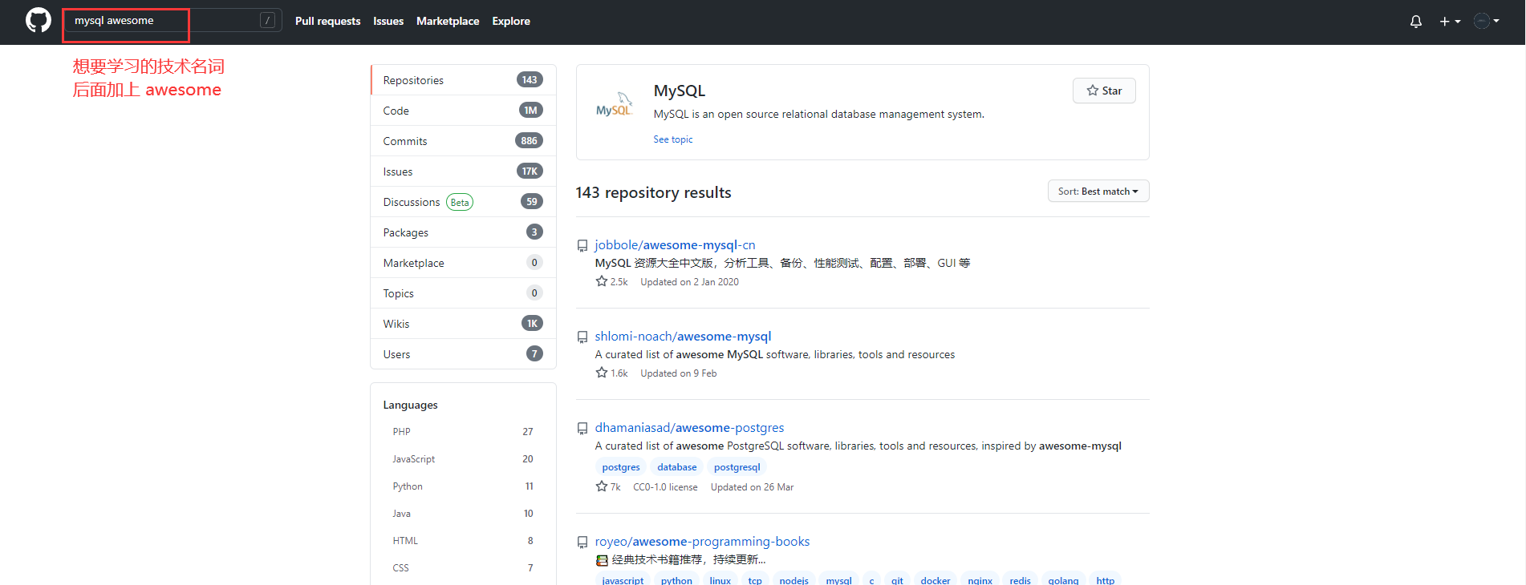
Task: Click the slash shortcut icon in search box
Action: pyautogui.click(x=268, y=21)
